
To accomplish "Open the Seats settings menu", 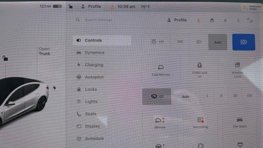I will (86, 114).
